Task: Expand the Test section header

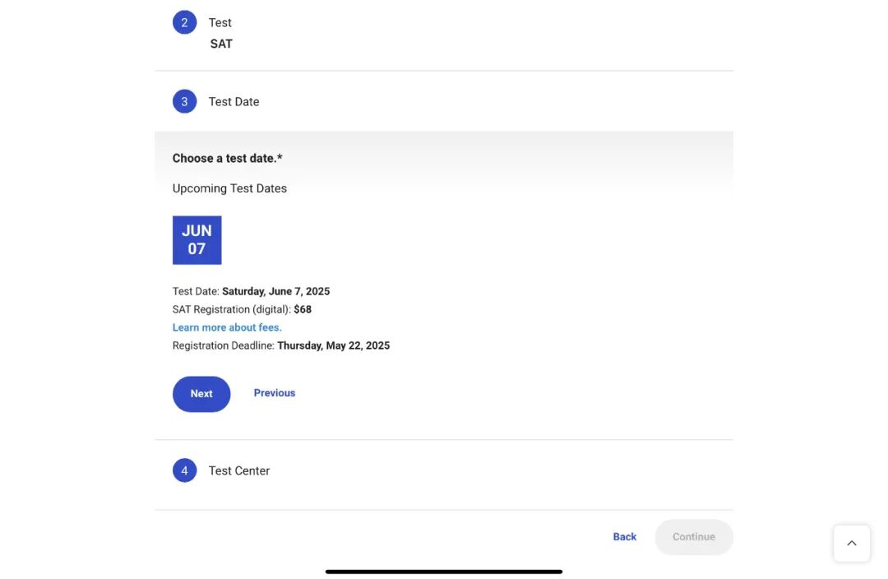Action: tap(220, 23)
